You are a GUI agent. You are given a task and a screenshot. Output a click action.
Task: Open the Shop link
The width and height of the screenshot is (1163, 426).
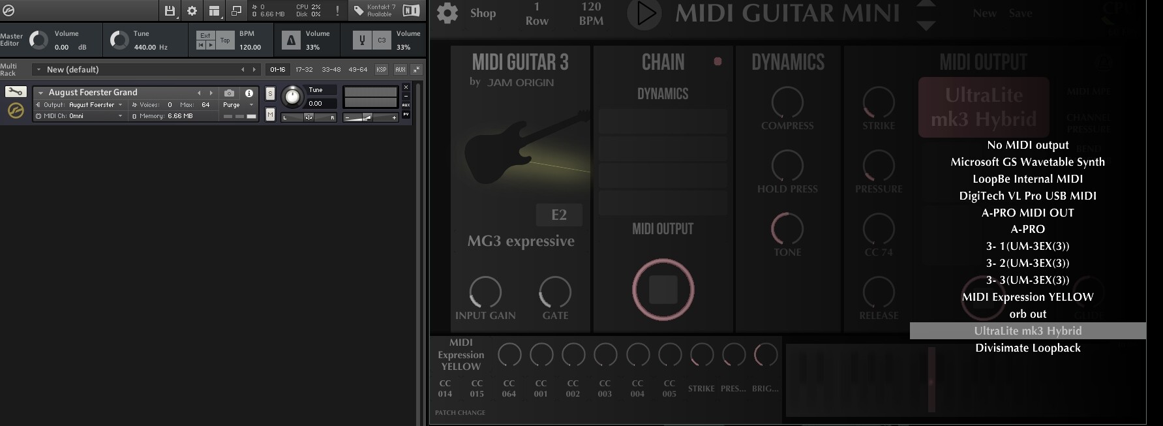[483, 13]
